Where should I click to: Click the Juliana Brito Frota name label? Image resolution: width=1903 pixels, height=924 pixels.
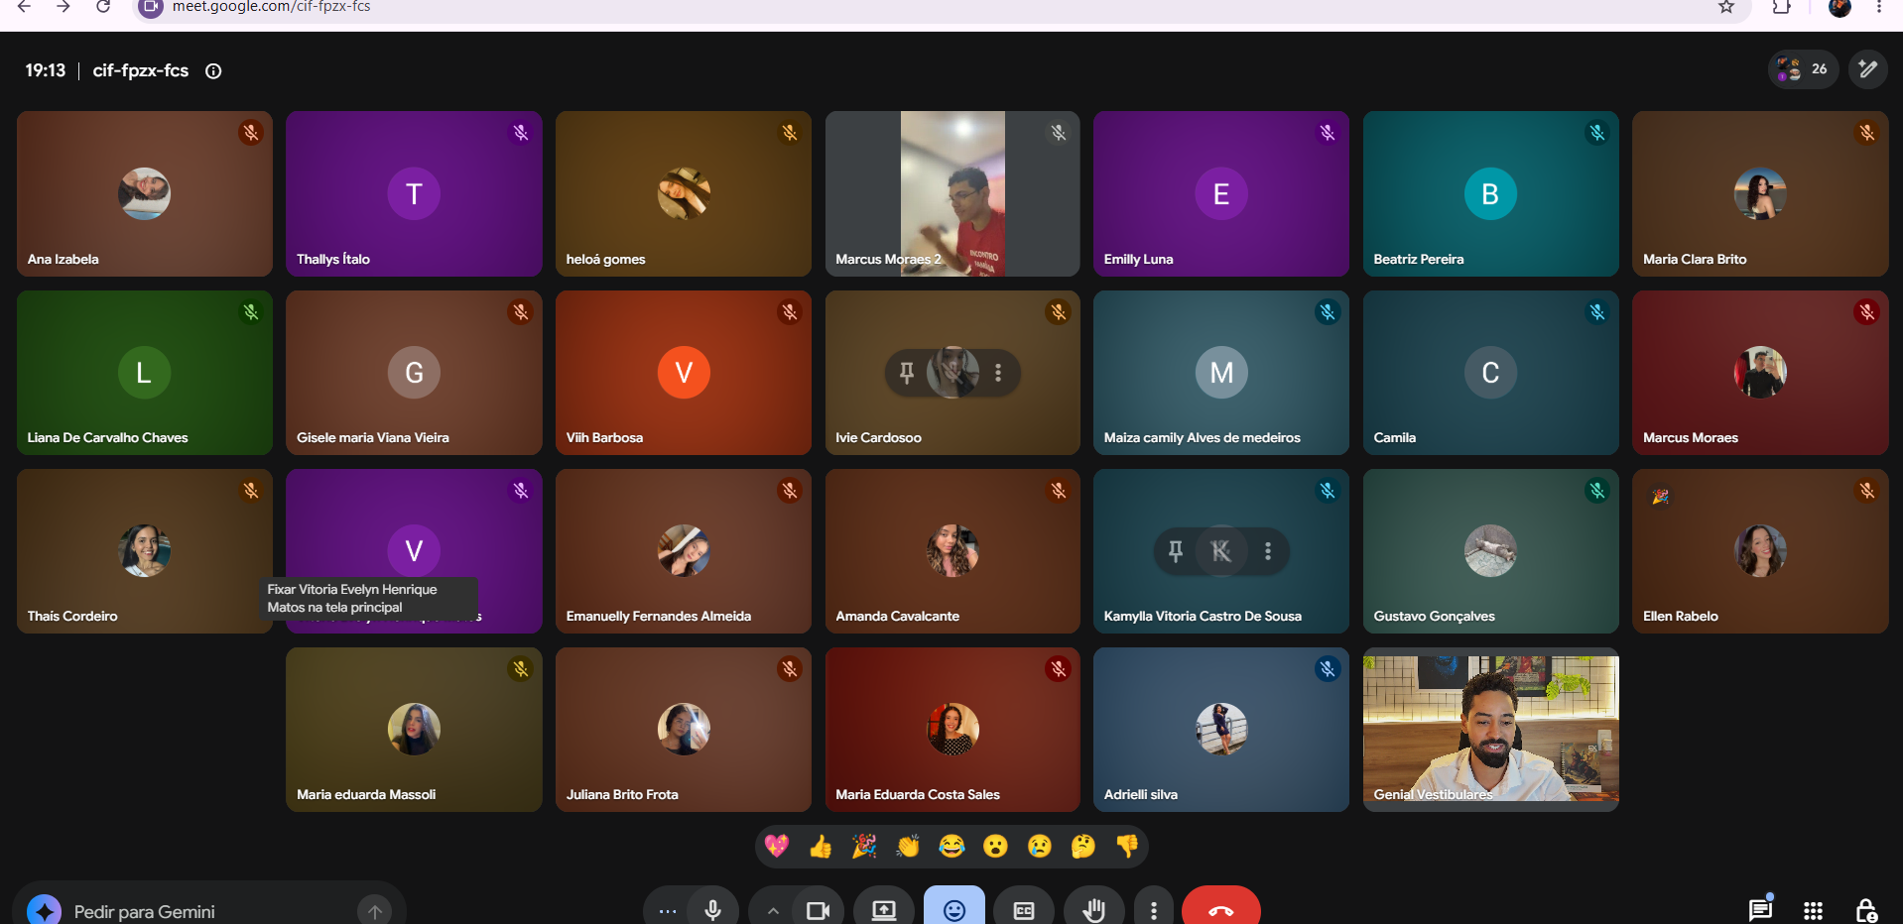point(622,794)
